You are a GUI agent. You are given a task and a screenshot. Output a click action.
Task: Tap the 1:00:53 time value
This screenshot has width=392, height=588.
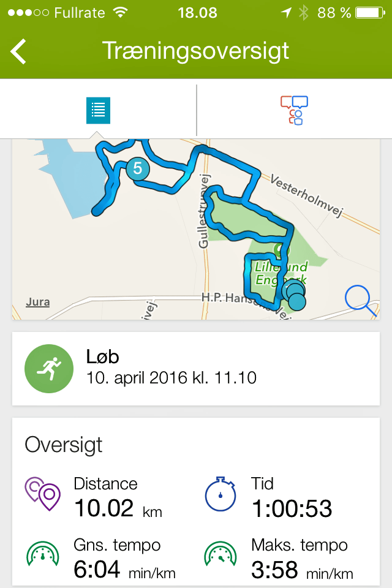coord(292,508)
